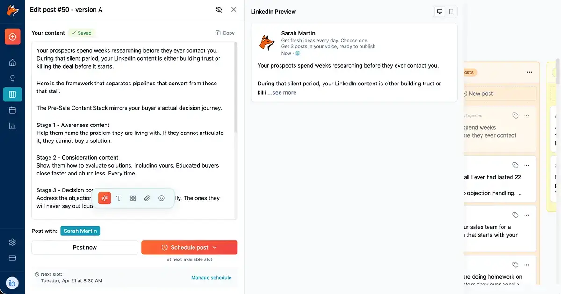
Task: Click the AI sparkle icon in the floating toolbar
Action: [105, 198]
